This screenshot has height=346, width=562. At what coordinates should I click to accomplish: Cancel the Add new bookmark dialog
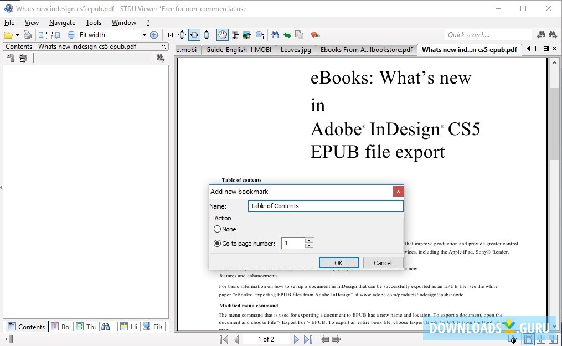pos(383,262)
